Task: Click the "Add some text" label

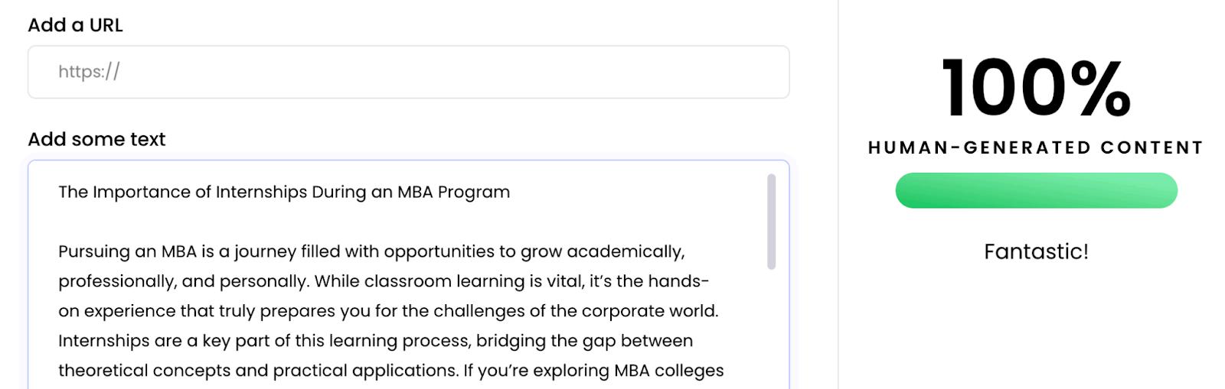Action: pos(96,139)
